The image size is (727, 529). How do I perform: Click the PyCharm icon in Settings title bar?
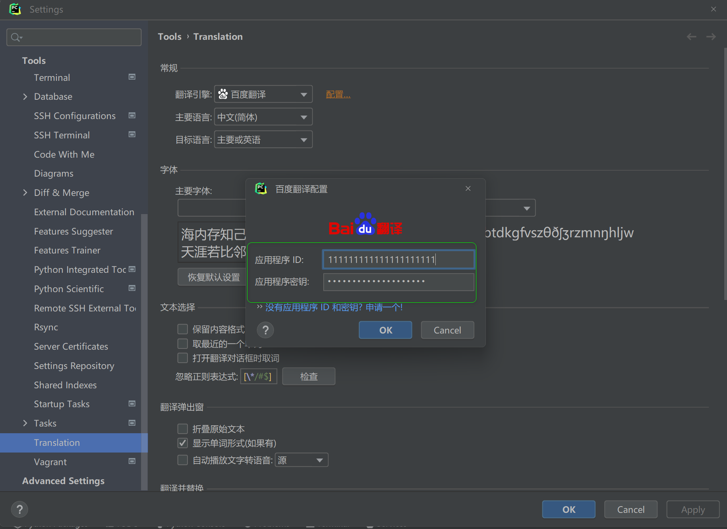tap(15, 9)
